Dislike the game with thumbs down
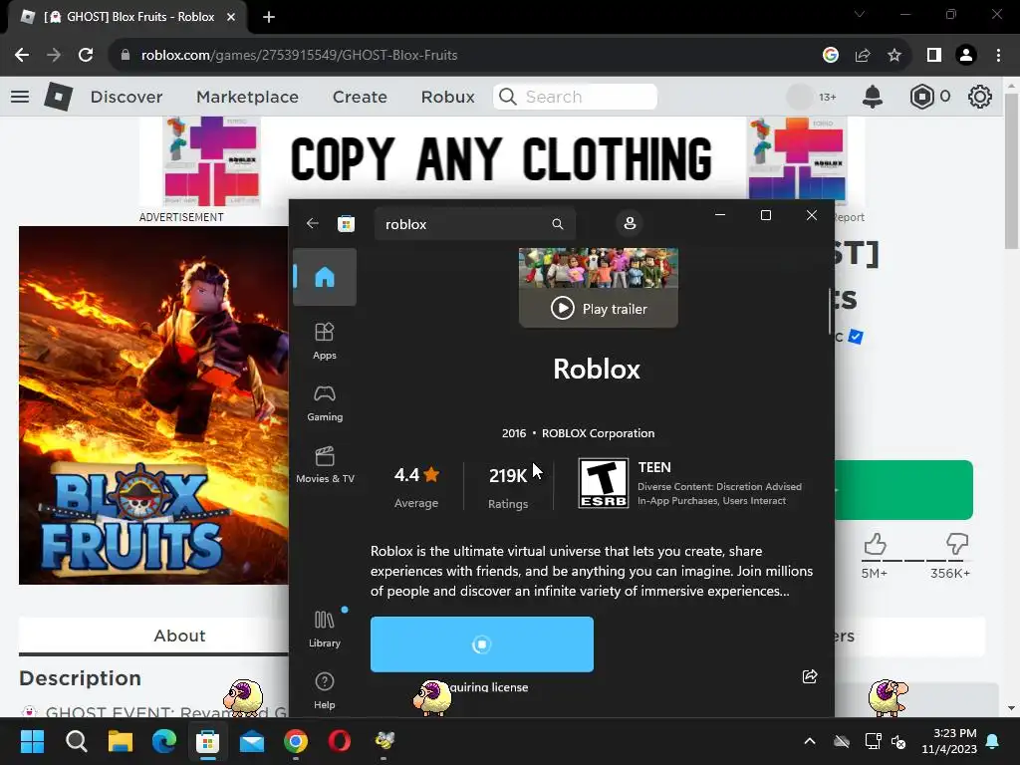Image resolution: width=1020 pixels, height=765 pixels. [957, 544]
